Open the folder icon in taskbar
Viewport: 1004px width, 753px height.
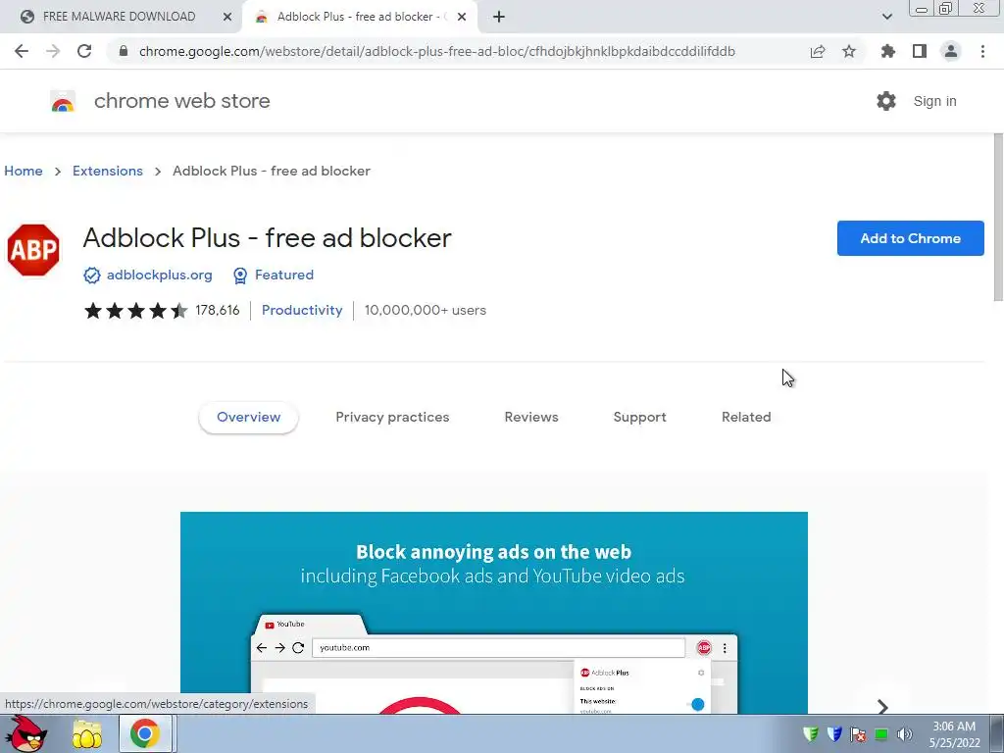tap(87, 733)
